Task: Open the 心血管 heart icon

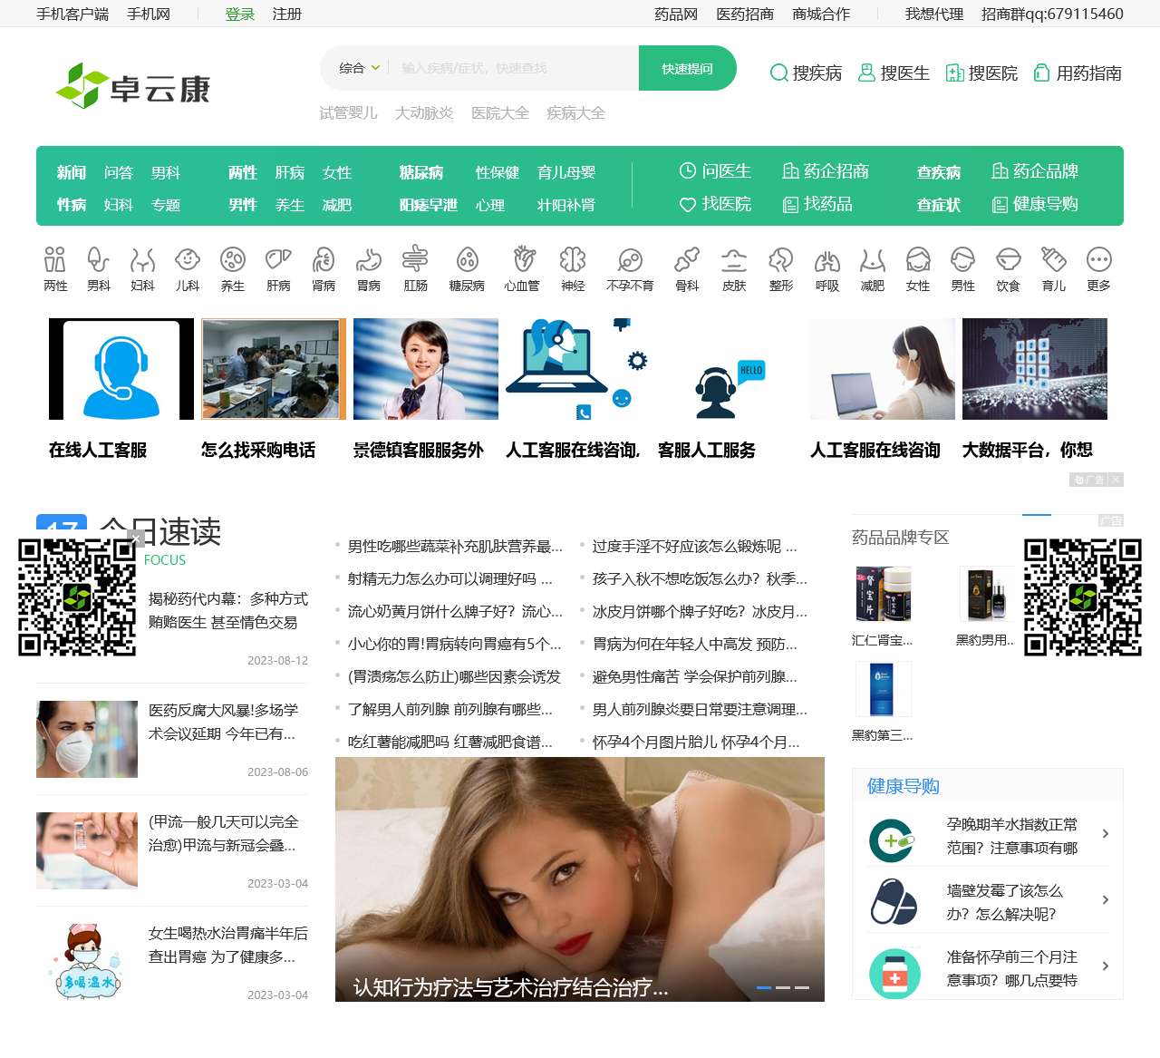Action: [523, 260]
